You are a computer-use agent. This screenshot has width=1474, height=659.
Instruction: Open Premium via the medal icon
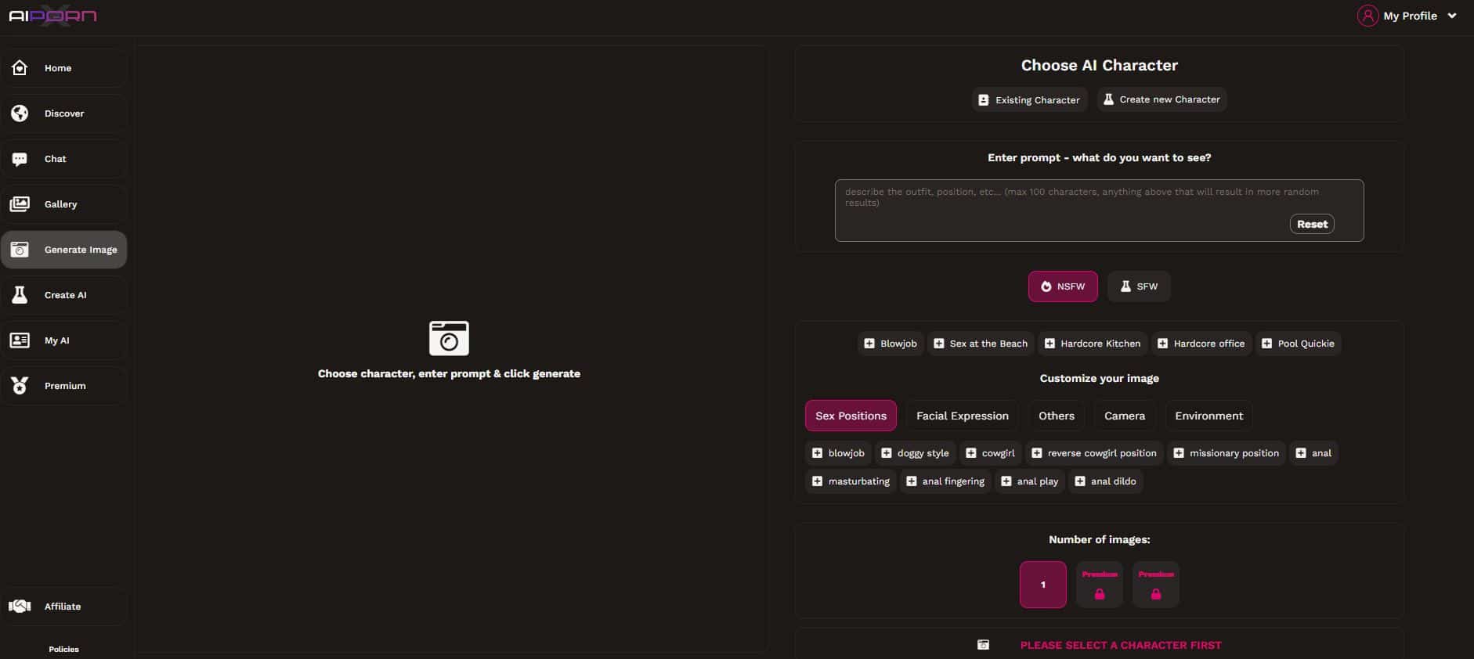click(20, 386)
